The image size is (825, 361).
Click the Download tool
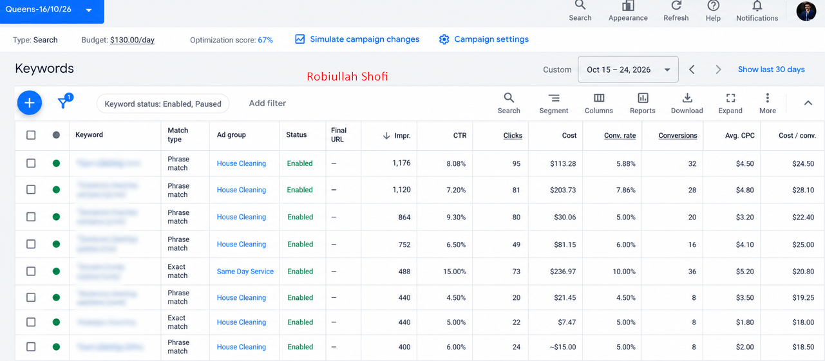click(687, 98)
